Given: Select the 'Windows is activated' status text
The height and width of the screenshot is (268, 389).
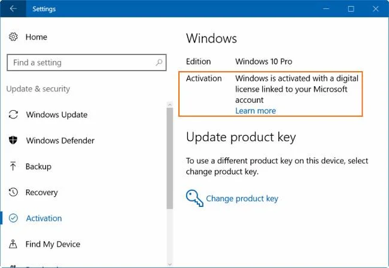Looking at the screenshot, I should point(297,89).
